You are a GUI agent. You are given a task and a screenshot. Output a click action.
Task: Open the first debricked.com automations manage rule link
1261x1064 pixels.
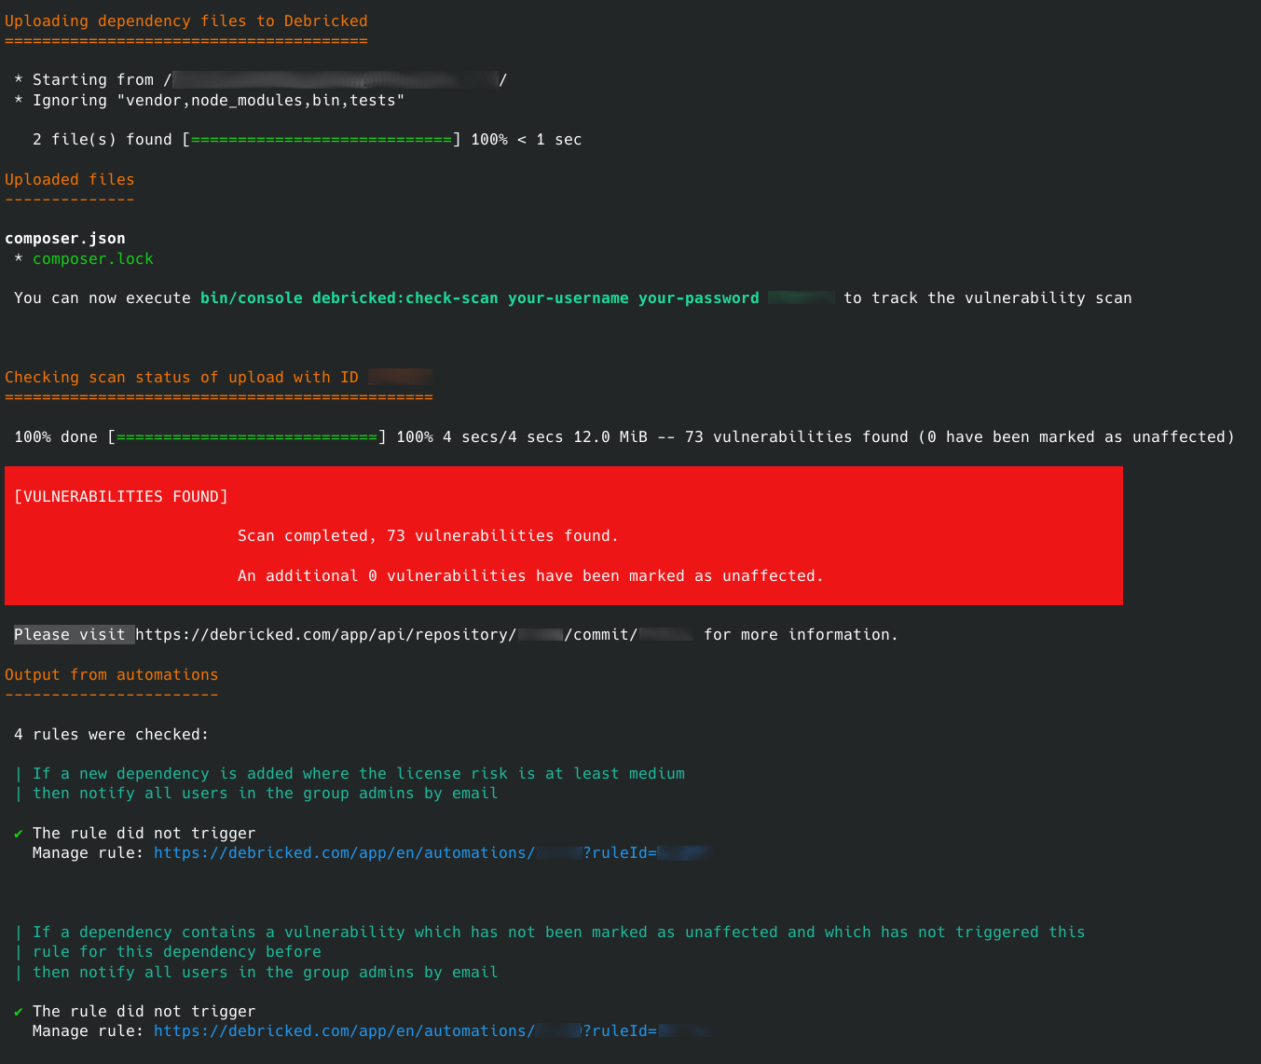(x=432, y=852)
